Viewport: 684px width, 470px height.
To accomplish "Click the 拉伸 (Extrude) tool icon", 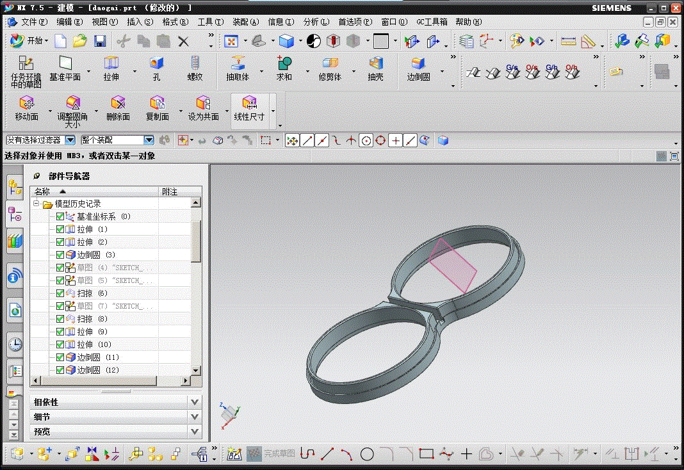I will pos(111,63).
